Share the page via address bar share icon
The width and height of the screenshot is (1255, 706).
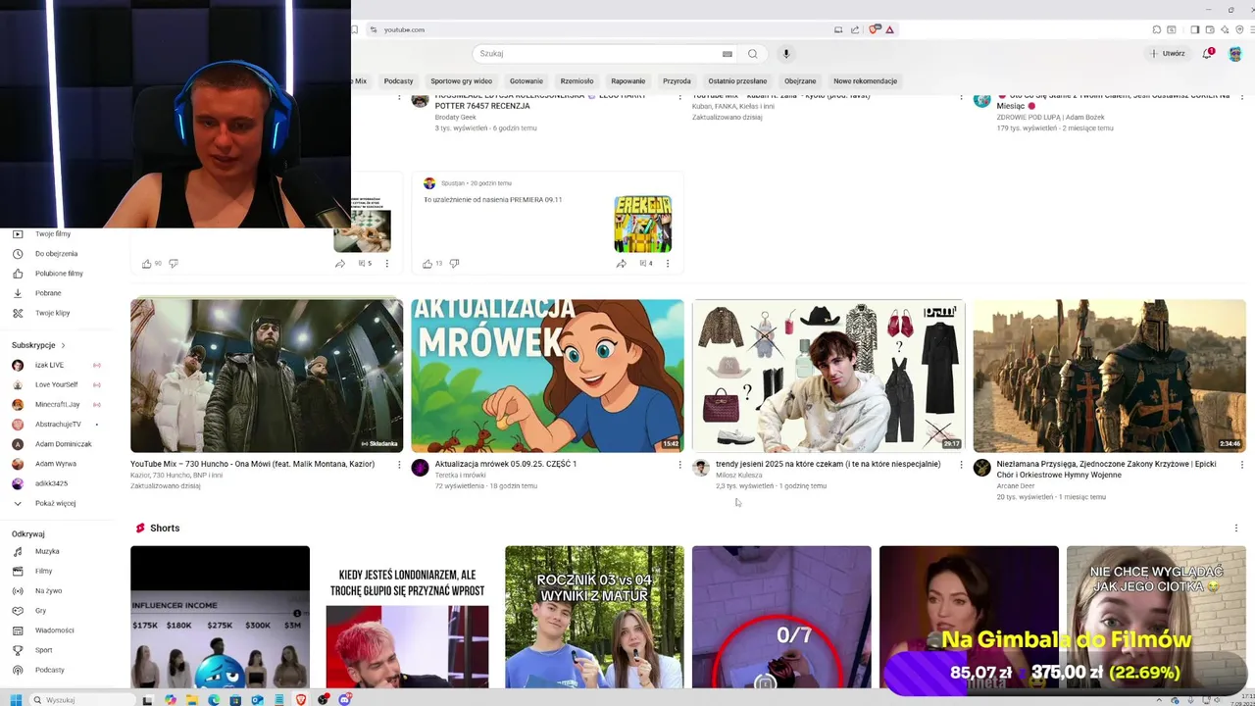(x=855, y=29)
